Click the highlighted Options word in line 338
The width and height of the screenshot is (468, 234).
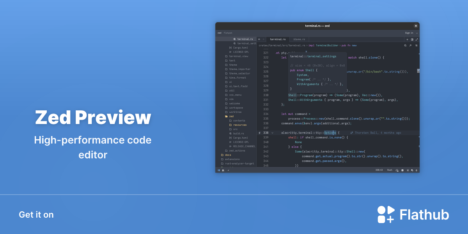(330, 133)
